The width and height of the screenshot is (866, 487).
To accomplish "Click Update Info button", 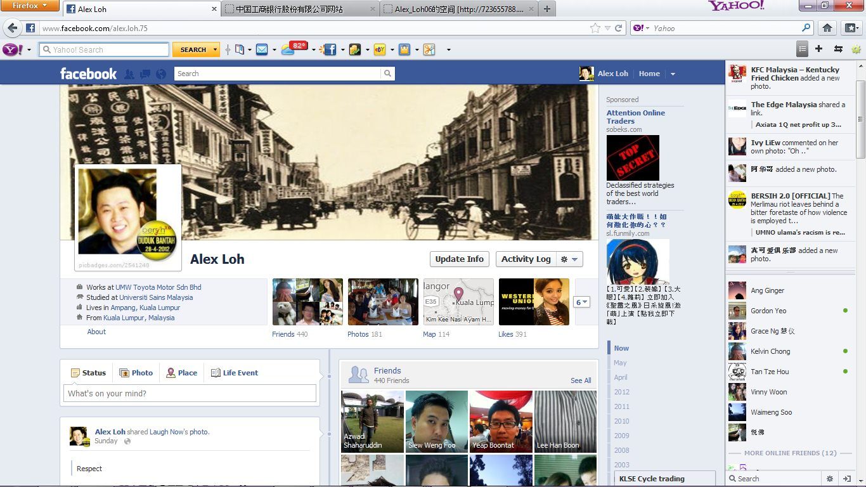I will click(459, 259).
